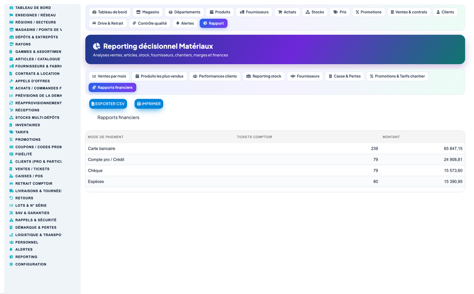Click the Réceptions dolly icon

pos(11,110)
